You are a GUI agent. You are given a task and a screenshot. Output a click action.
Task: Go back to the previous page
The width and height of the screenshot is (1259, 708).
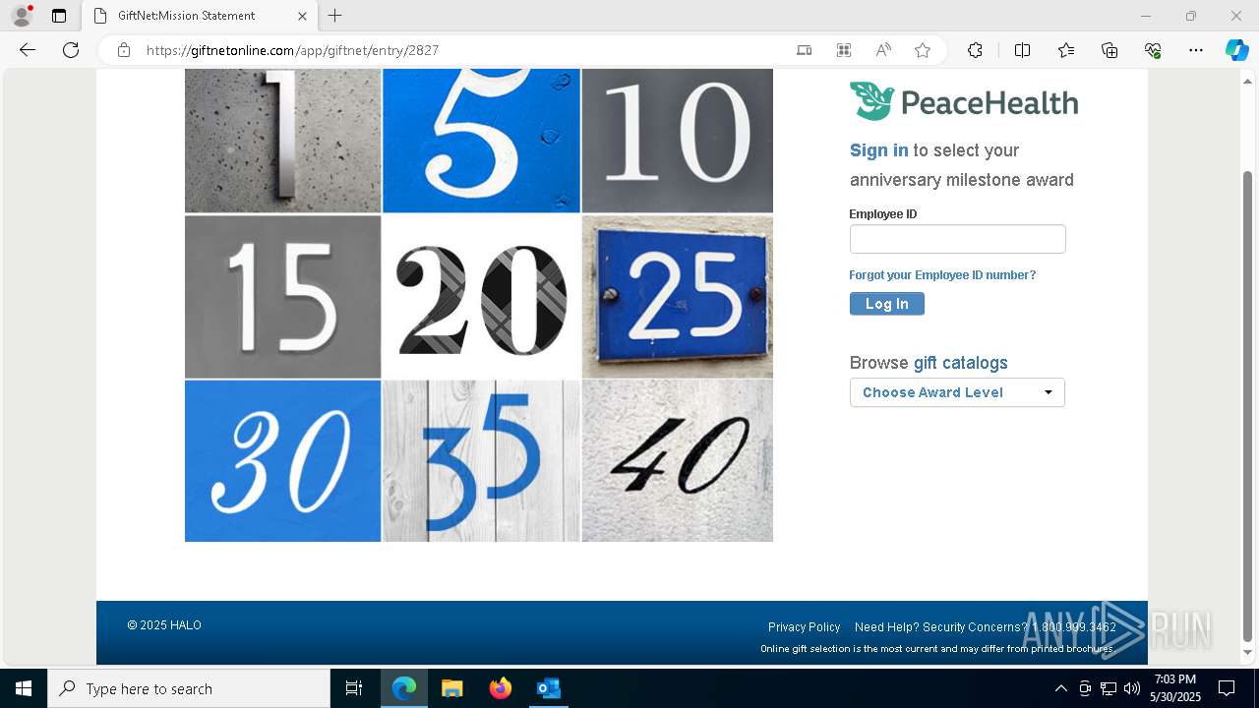pos(28,50)
